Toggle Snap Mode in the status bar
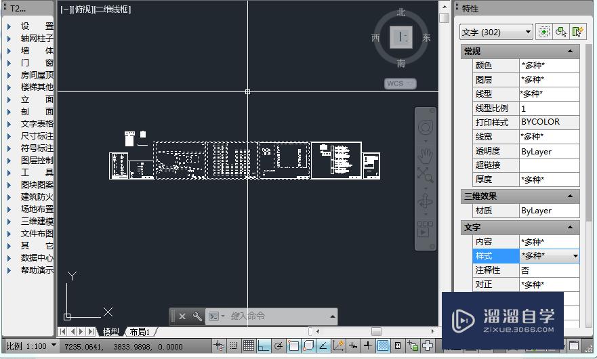 click(x=234, y=345)
